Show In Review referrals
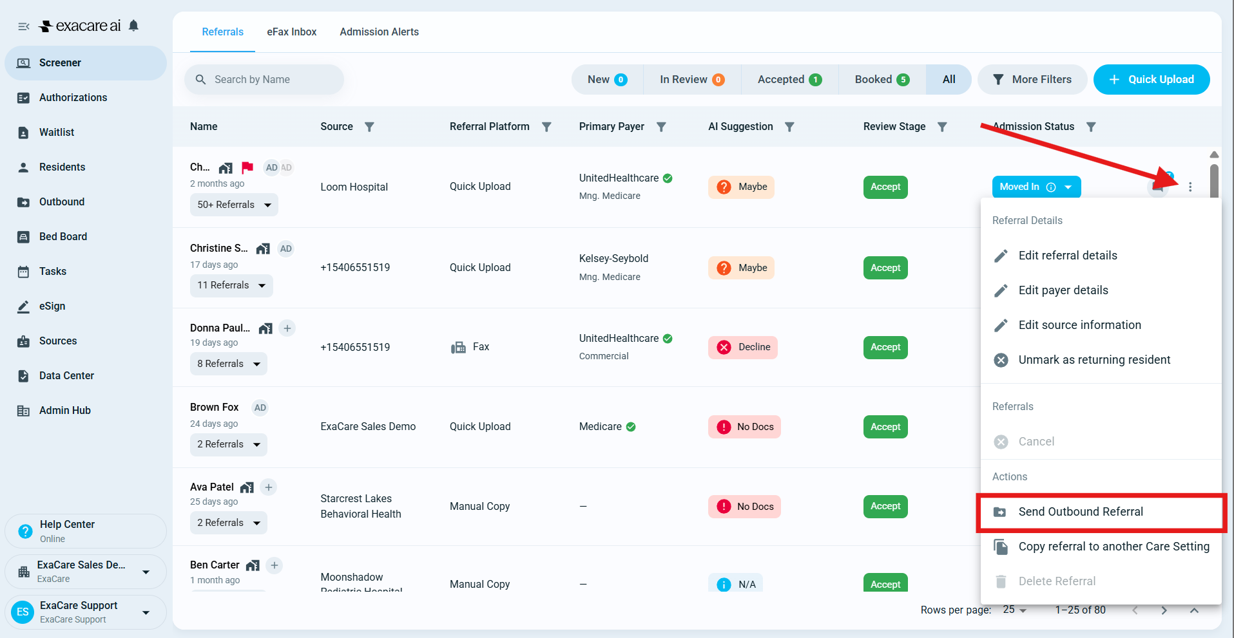This screenshot has height=638, width=1234. [692, 79]
